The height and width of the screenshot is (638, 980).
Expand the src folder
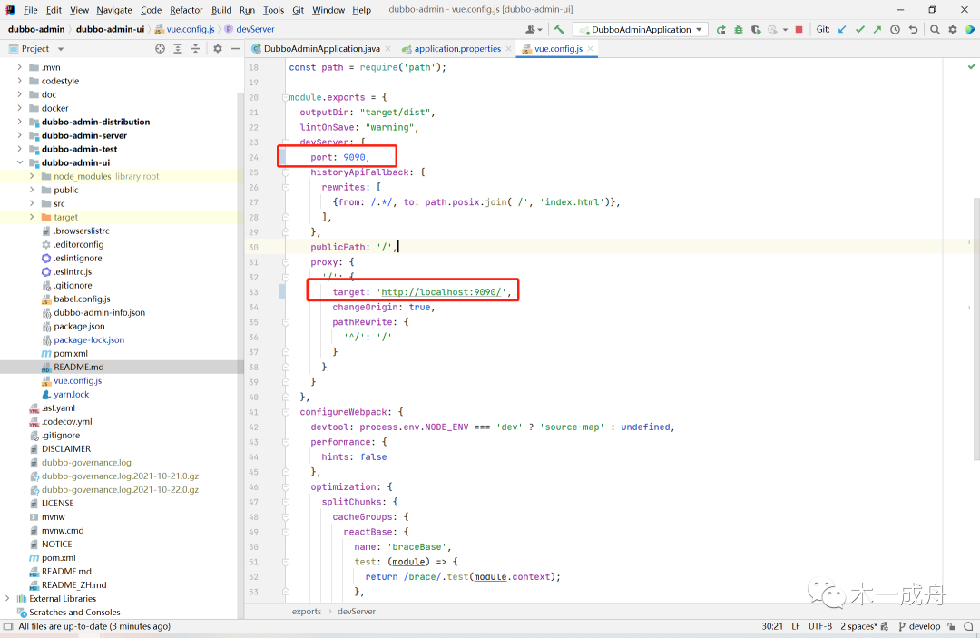(x=32, y=203)
